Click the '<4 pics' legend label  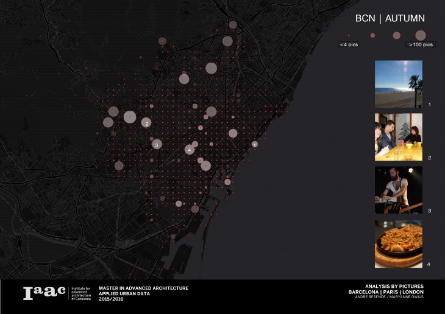tap(349, 45)
